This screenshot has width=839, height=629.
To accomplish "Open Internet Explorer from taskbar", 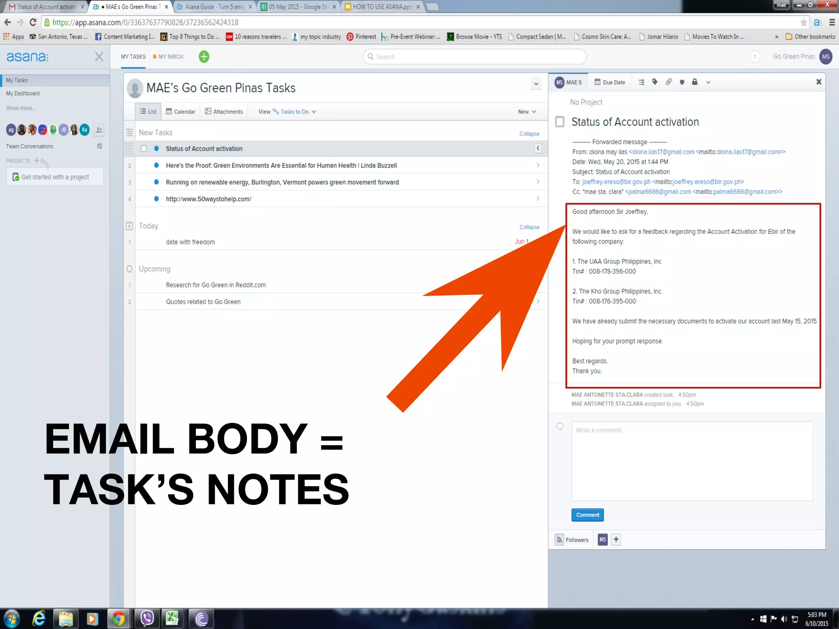I will (x=39, y=618).
